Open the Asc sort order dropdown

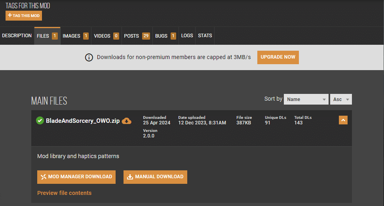[341, 99]
